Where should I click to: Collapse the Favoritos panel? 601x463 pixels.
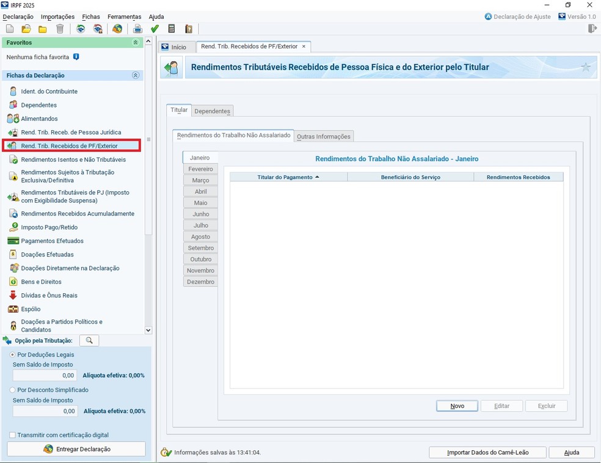pos(136,43)
